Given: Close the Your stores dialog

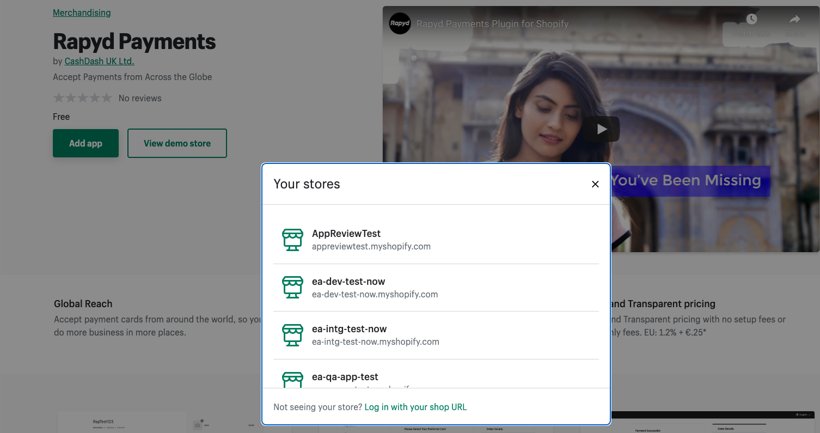Looking at the screenshot, I should 595,184.
